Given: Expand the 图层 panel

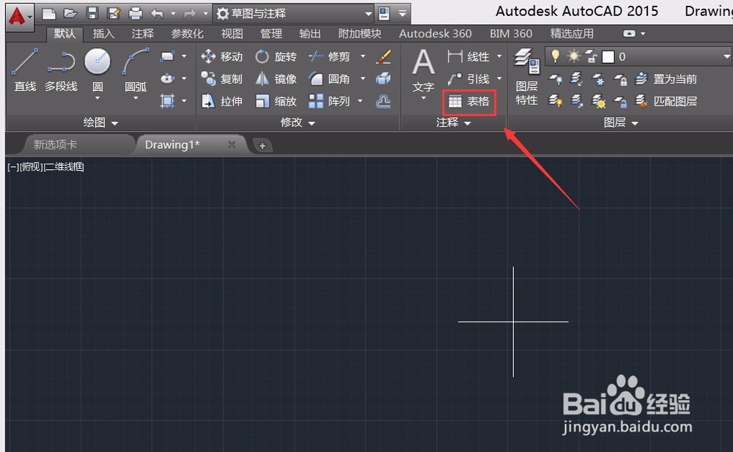Looking at the screenshot, I should tap(620, 122).
